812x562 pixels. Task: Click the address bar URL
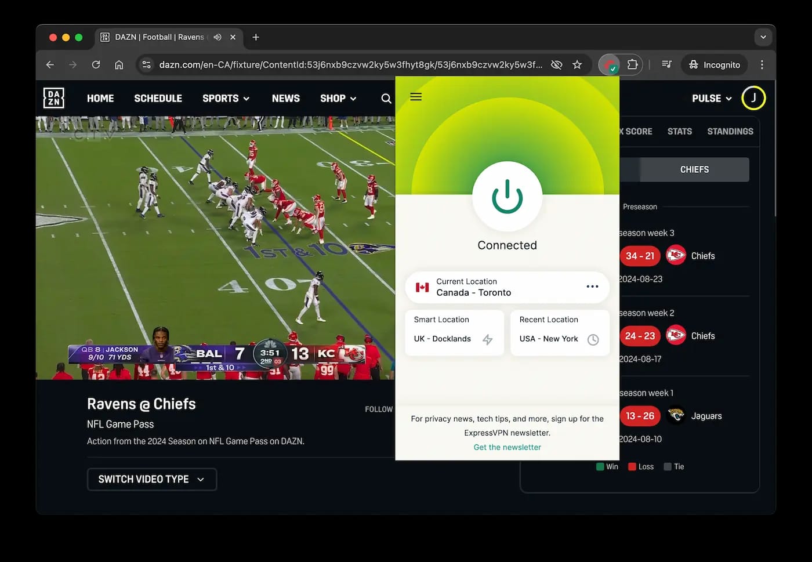click(351, 65)
